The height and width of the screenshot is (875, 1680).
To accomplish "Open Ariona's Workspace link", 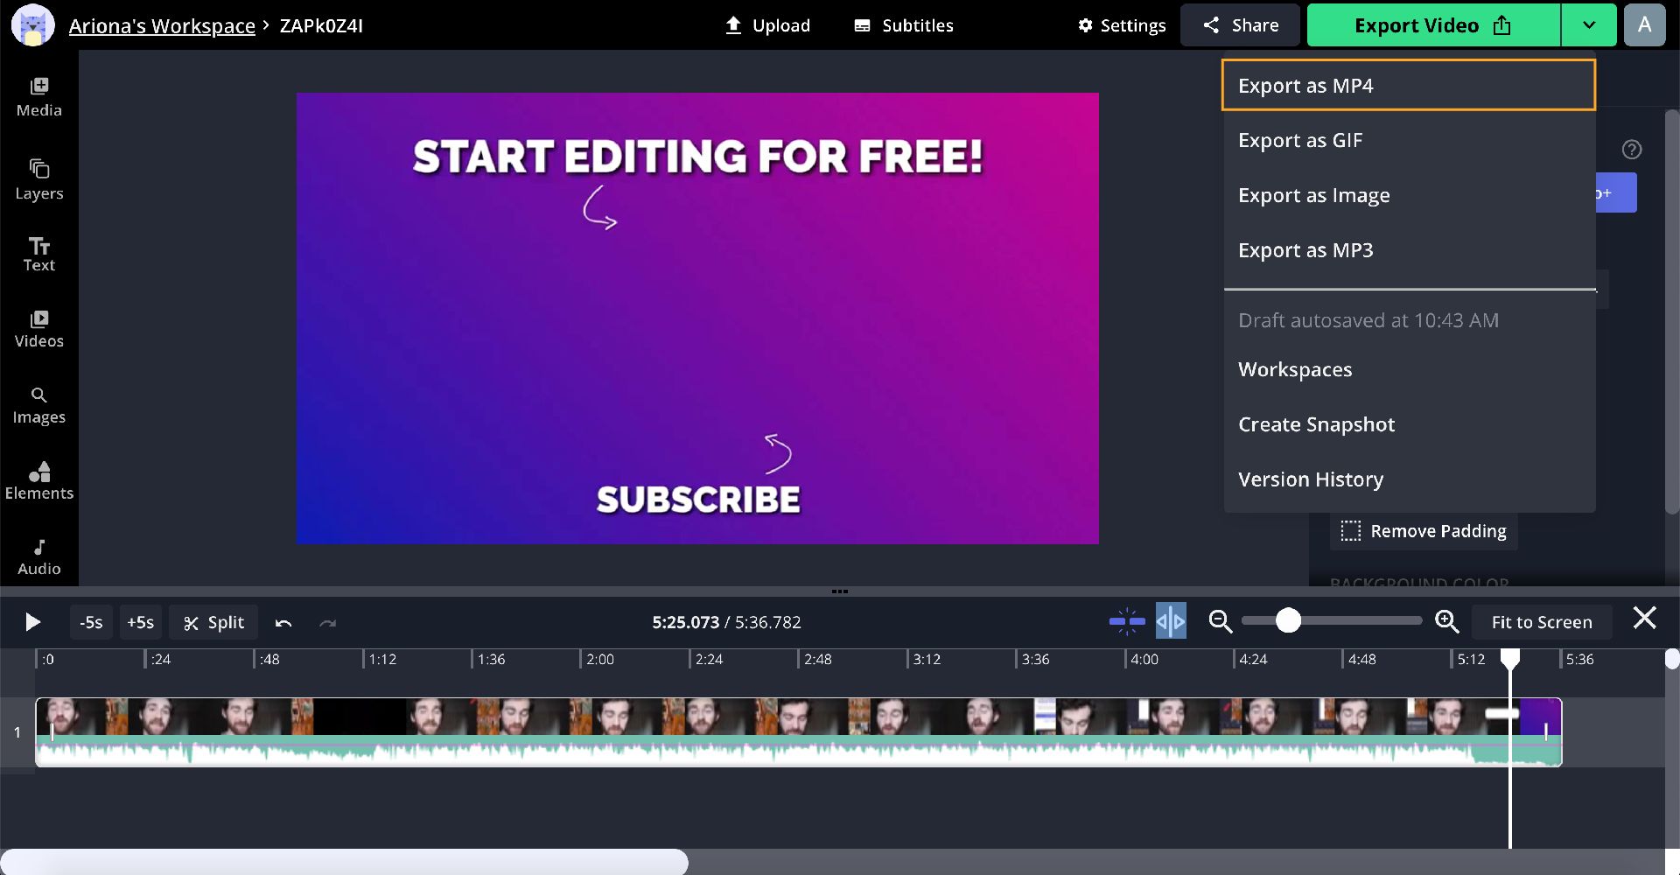I will [162, 26].
